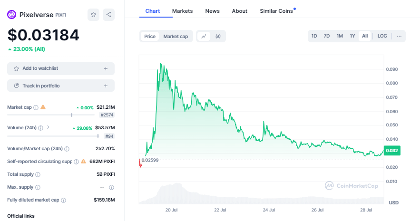The width and height of the screenshot is (420, 221).
Task: Click info icon beside Max. supply value
Action: pos(111,188)
